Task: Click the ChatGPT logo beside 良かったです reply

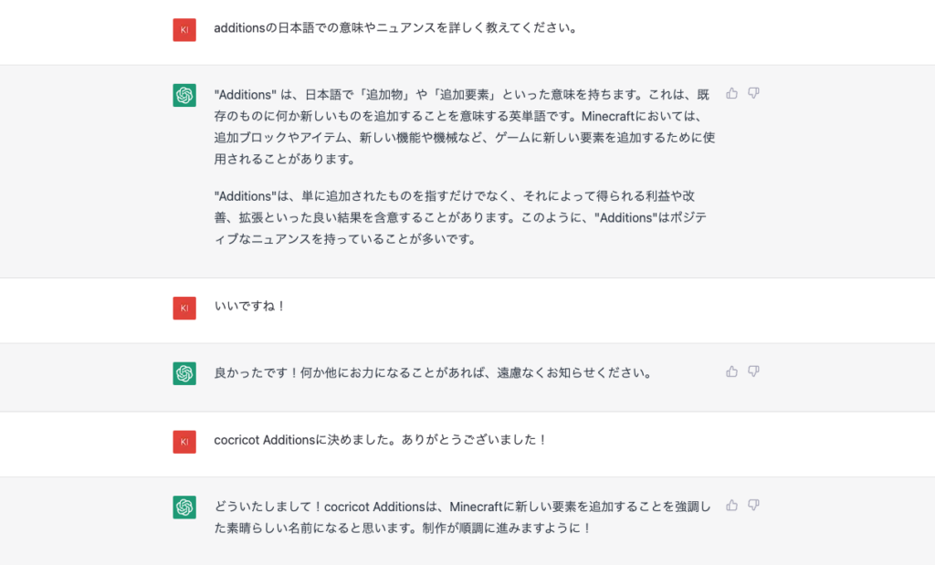Action: (184, 373)
